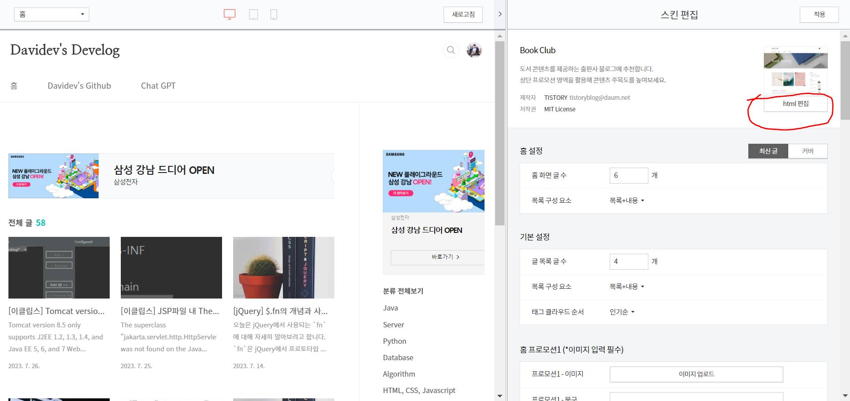Image resolution: width=850 pixels, height=401 pixels.
Task: Select the Python category
Action: click(394, 341)
